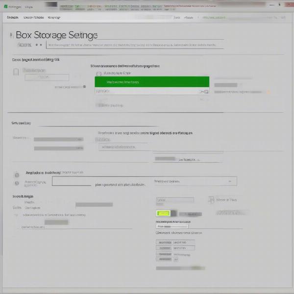
Task: Click the icon at the right end of the field under the green bar
Action: pos(206,92)
